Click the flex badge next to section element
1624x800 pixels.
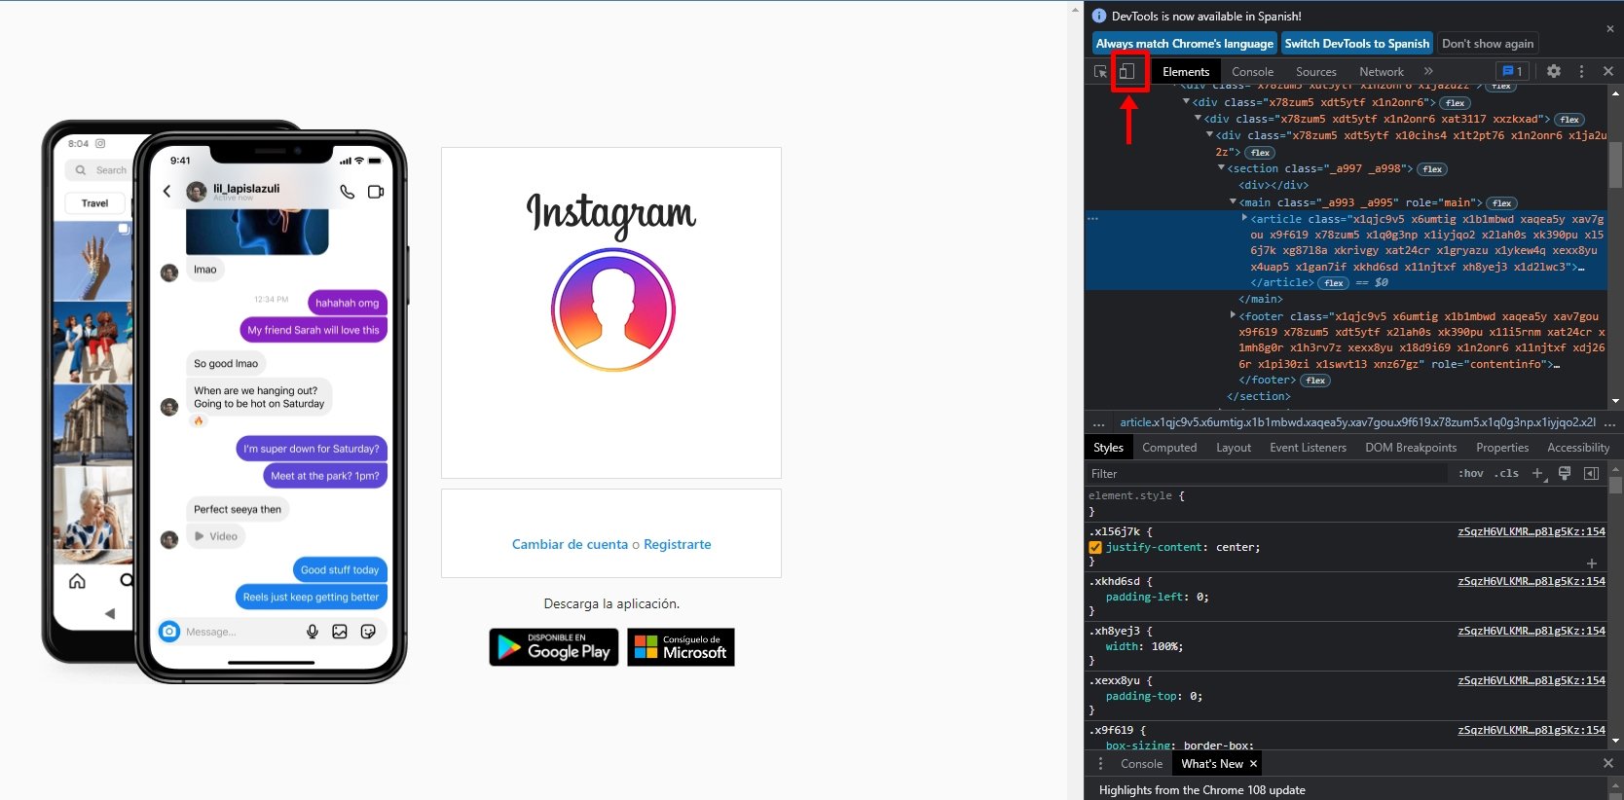coord(1432,169)
